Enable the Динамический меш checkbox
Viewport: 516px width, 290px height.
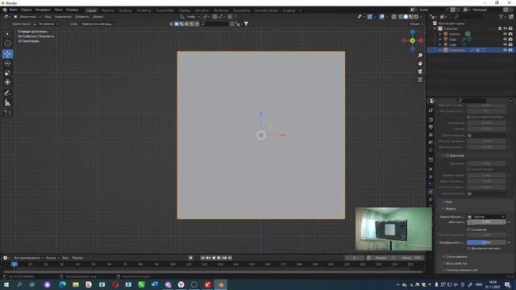click(469, 248)
